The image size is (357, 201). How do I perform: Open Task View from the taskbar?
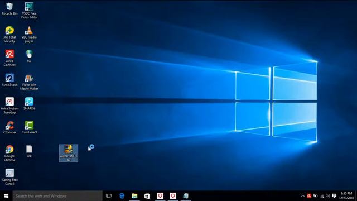pyautogui.click(x=109, y=196)
